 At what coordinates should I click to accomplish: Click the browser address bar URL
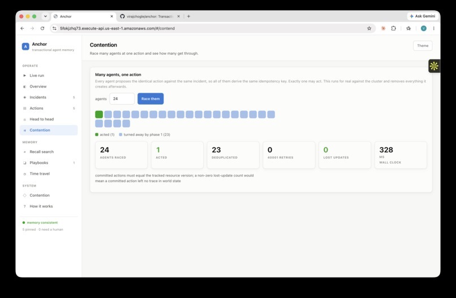(117, 28)
